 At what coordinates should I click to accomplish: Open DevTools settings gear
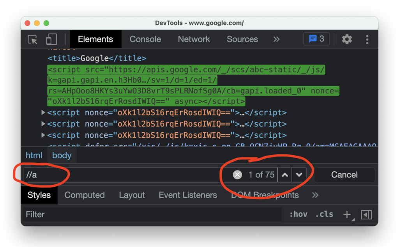[x=347, y=39]
